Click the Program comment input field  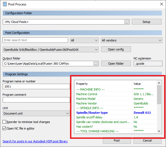coord(36,100)
